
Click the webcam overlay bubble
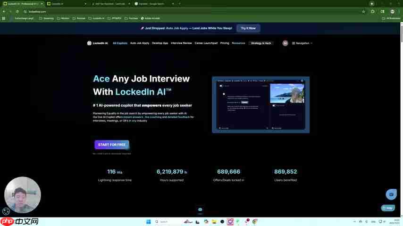coord(22,195)
